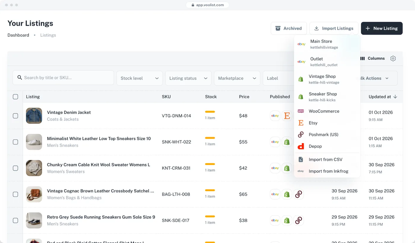Click the address bar lock icon
415x243 pixels.
pos(193,5)
